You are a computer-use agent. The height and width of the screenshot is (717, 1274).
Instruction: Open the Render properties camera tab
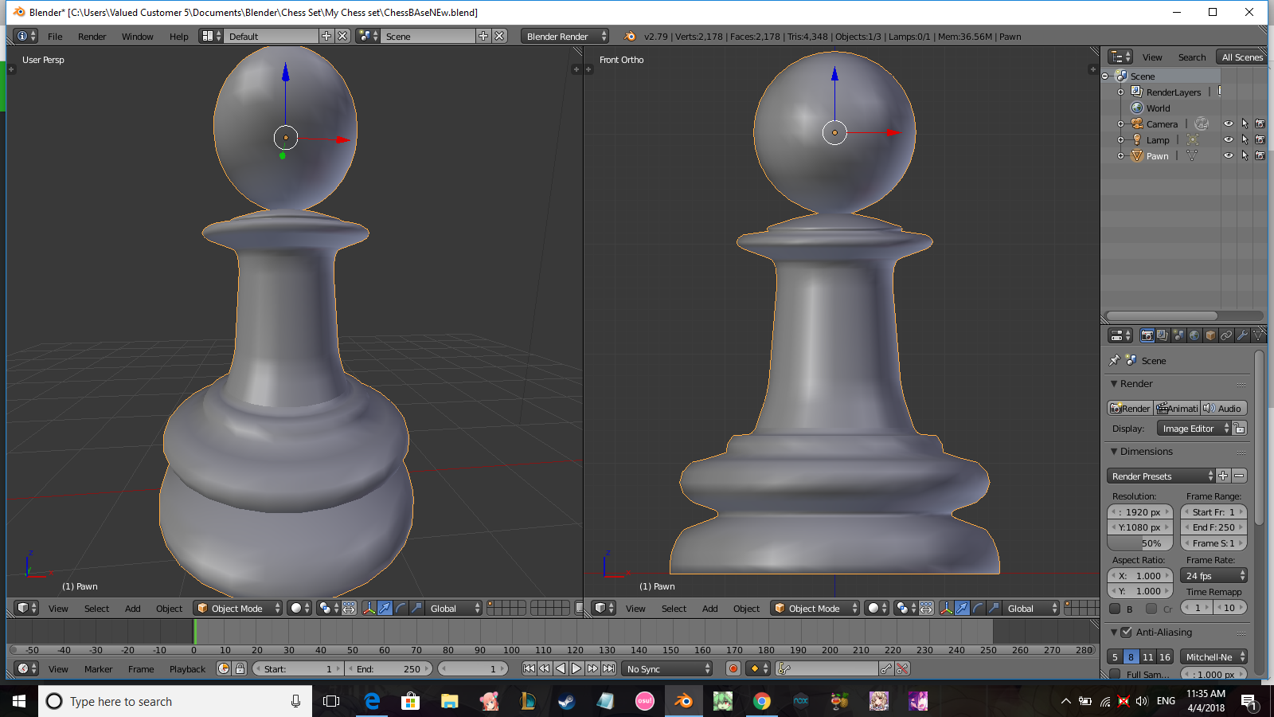1147,335
